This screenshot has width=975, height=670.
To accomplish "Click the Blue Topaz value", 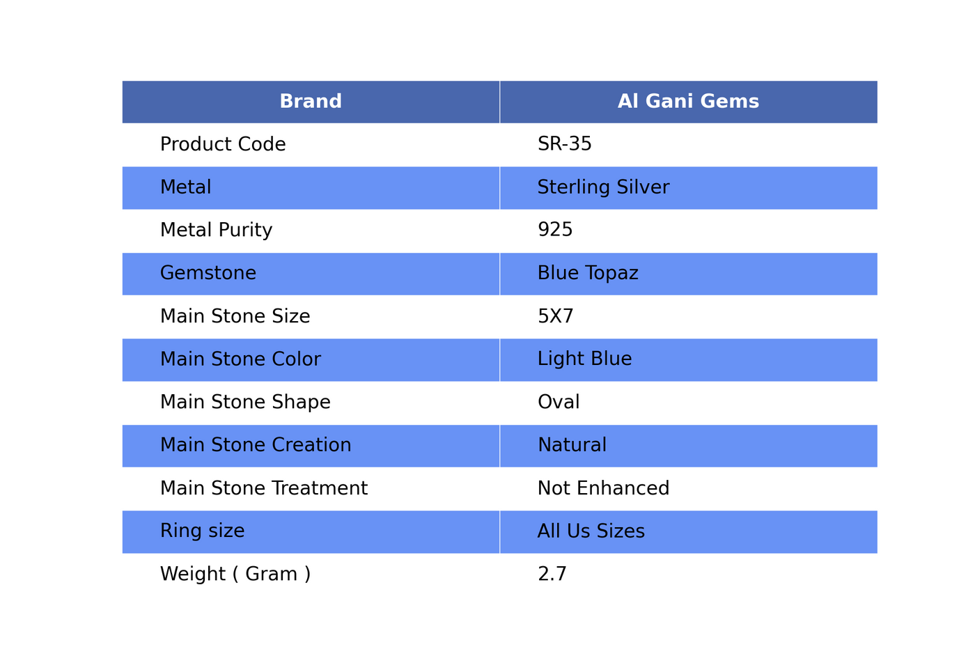I will (x=588, y=273).
